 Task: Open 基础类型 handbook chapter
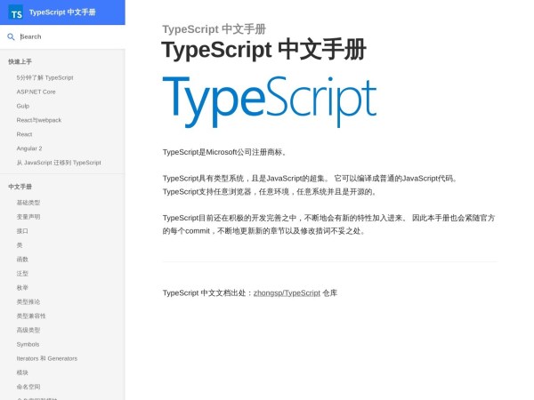tap(28, 203)
